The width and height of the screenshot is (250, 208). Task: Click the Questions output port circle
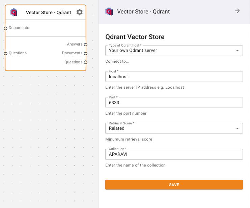tap(86, 62)
